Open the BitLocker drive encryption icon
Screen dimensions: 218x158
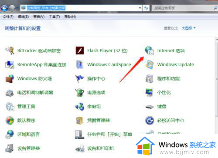tap(10, 50)
